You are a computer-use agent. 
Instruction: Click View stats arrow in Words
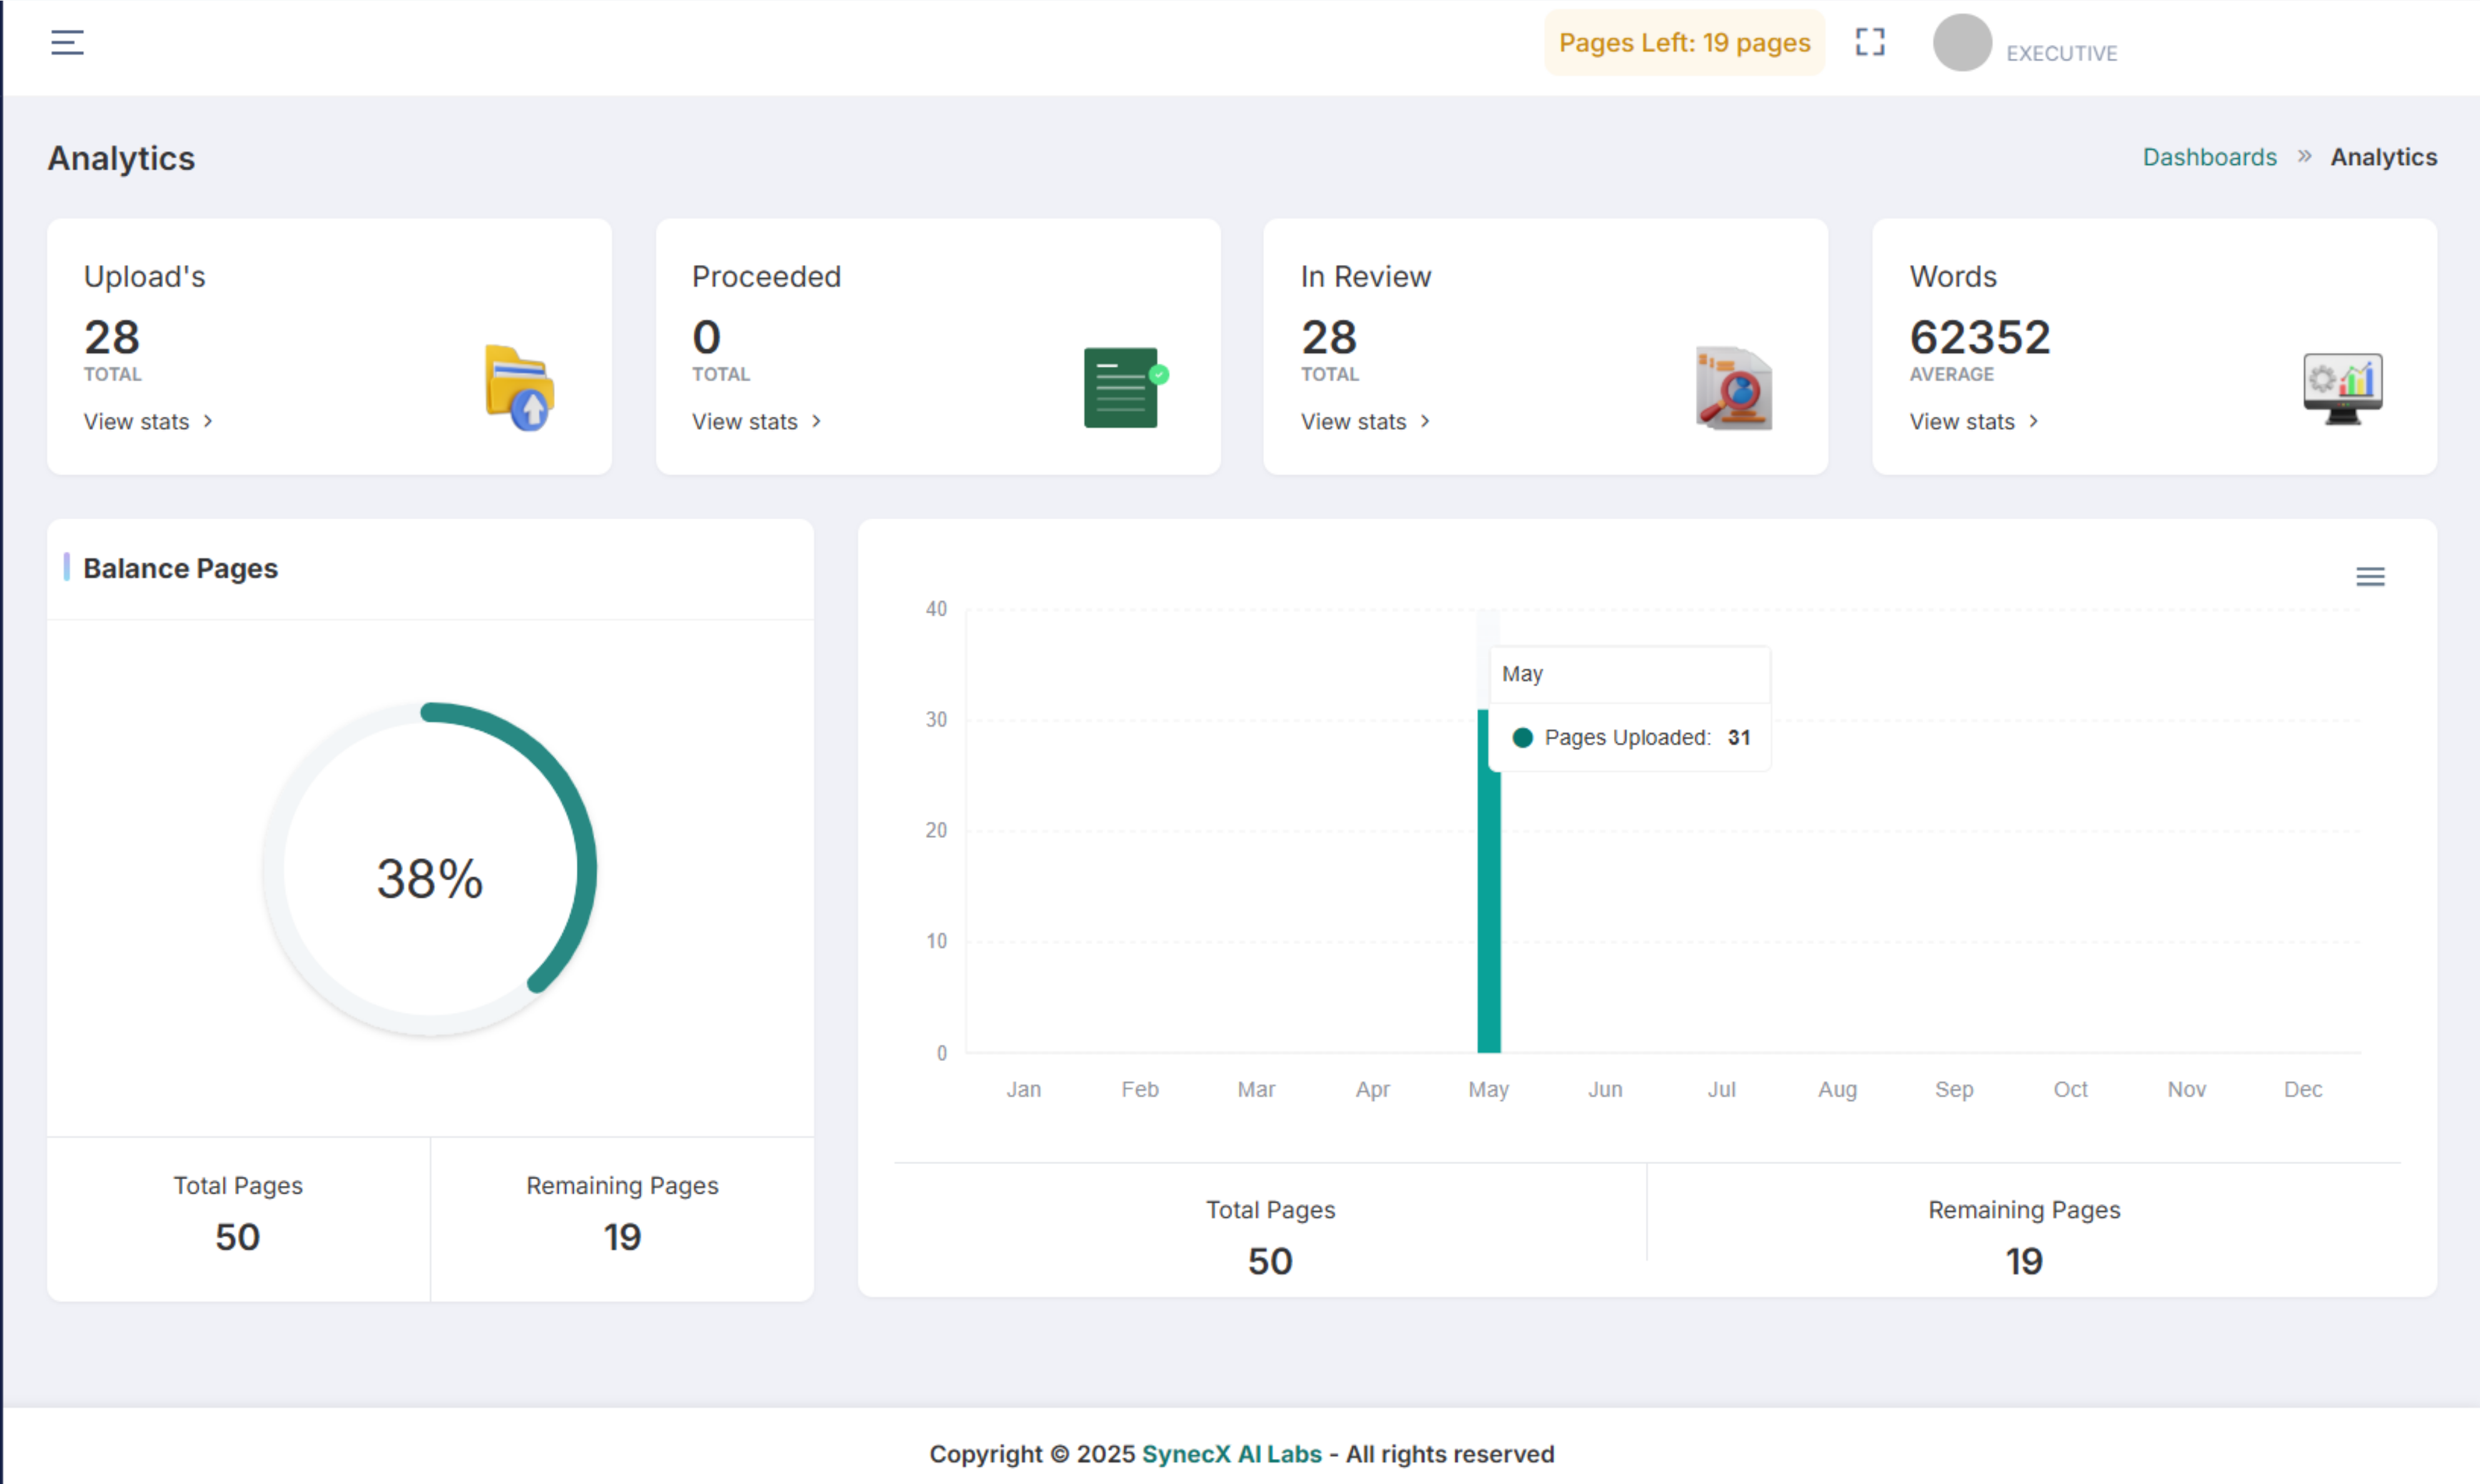point(2033,422)
